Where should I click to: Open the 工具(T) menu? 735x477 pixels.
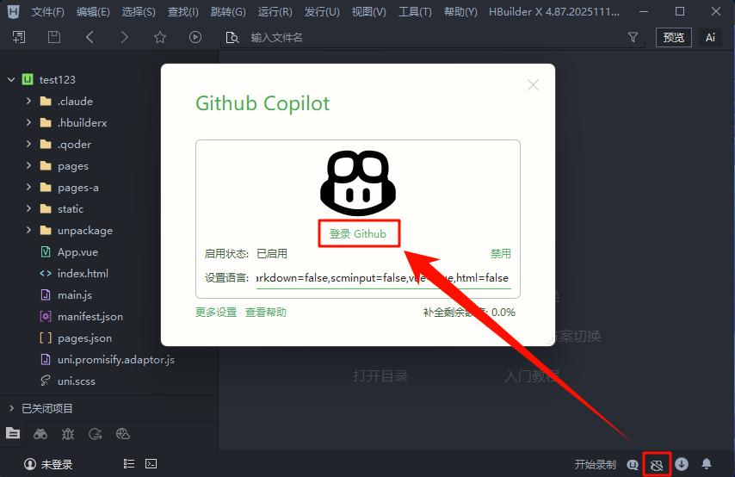point(415,12)
